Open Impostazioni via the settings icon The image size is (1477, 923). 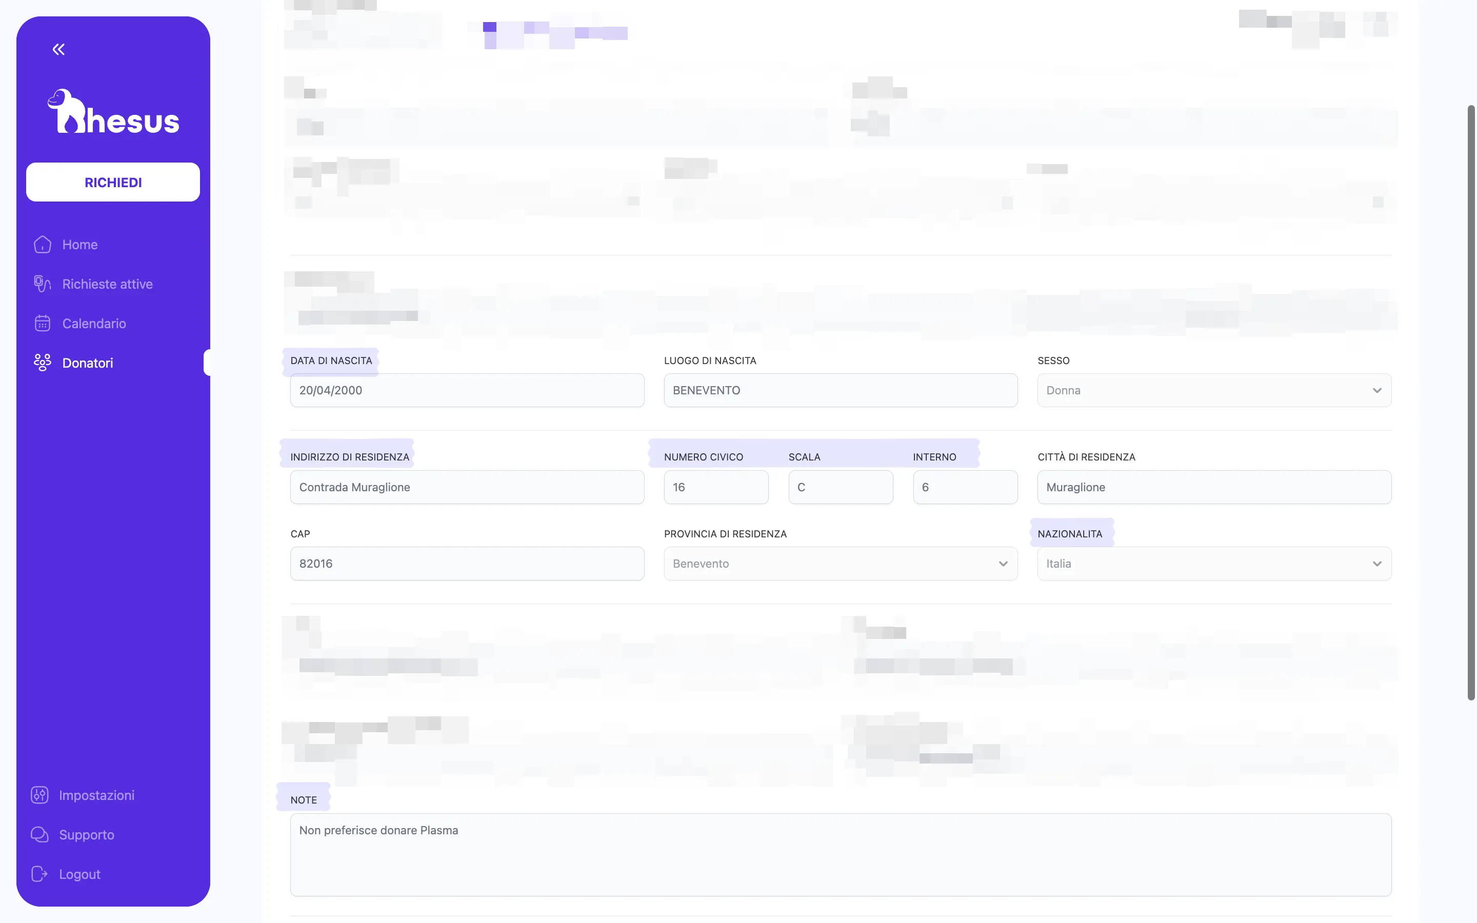(x=39, y=794)
